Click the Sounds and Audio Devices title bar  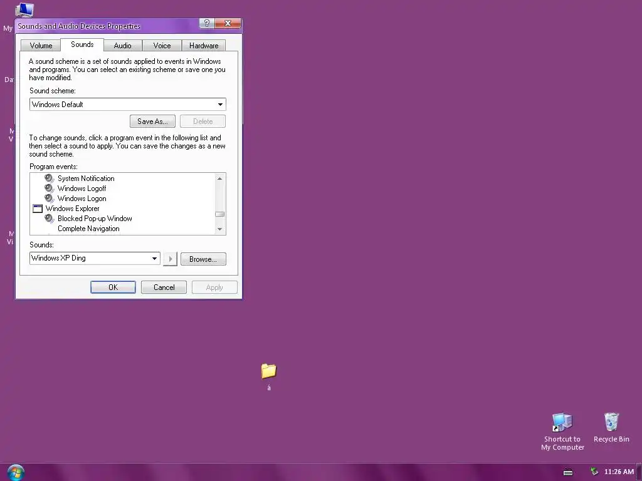(107, 26)
